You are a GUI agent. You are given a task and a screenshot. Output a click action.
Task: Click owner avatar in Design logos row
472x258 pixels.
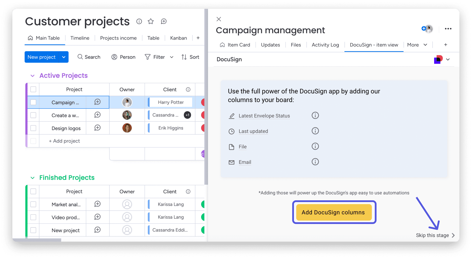[x=127, y=128]
